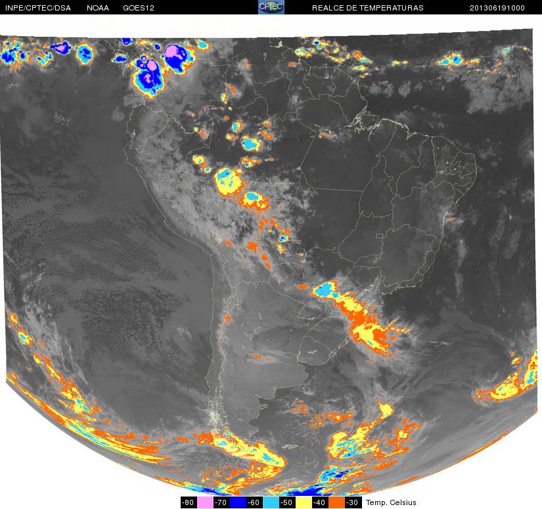Click the Temp. Celsius legend caption

tap(391, 502)
